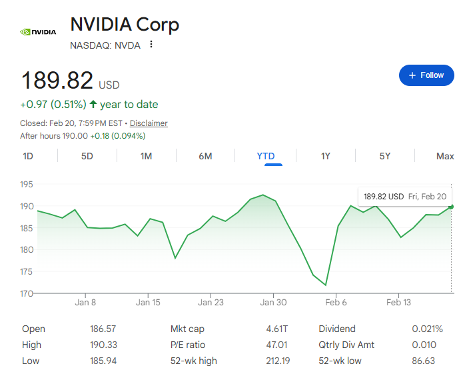Click the Mkt cap label
467x374 pixels.
pyautogui.click(x=188, y=329)
